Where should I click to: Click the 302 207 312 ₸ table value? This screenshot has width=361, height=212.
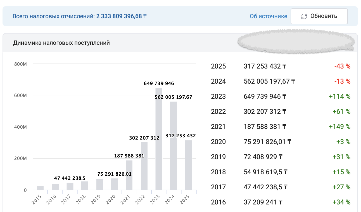[x=265, y=112]
